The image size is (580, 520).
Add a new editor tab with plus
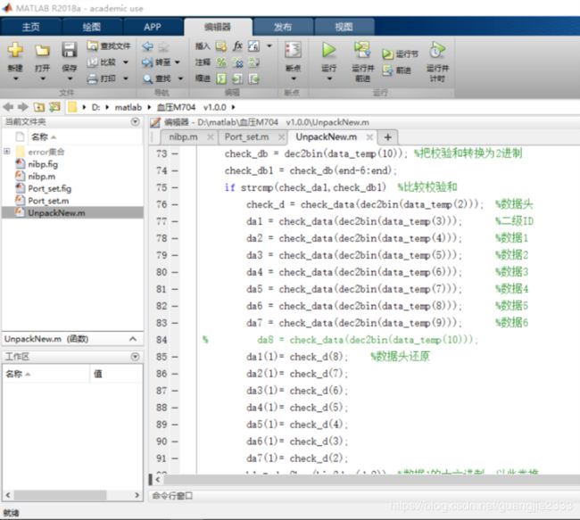click(387, 137)
